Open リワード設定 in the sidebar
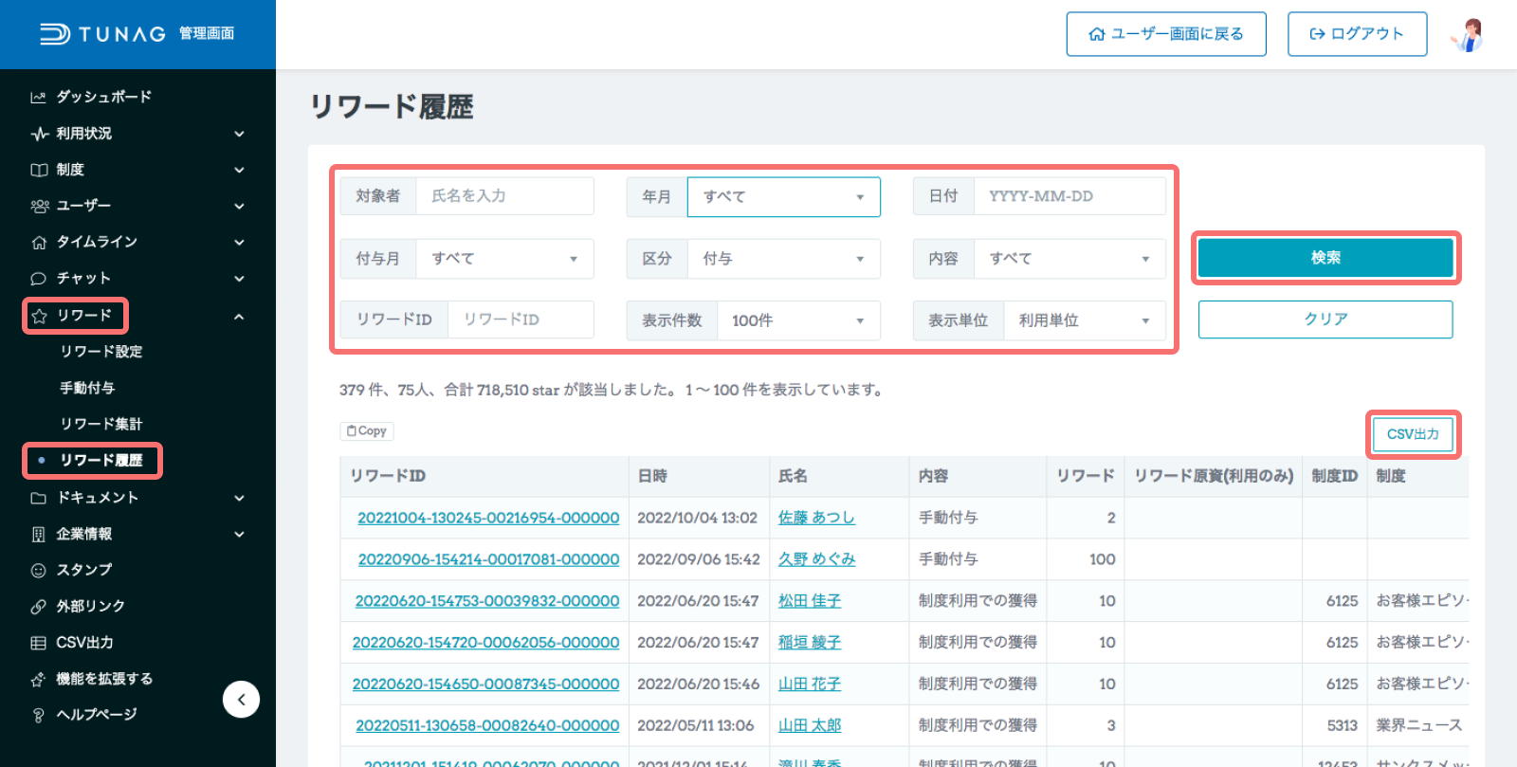 coord(101,352)
